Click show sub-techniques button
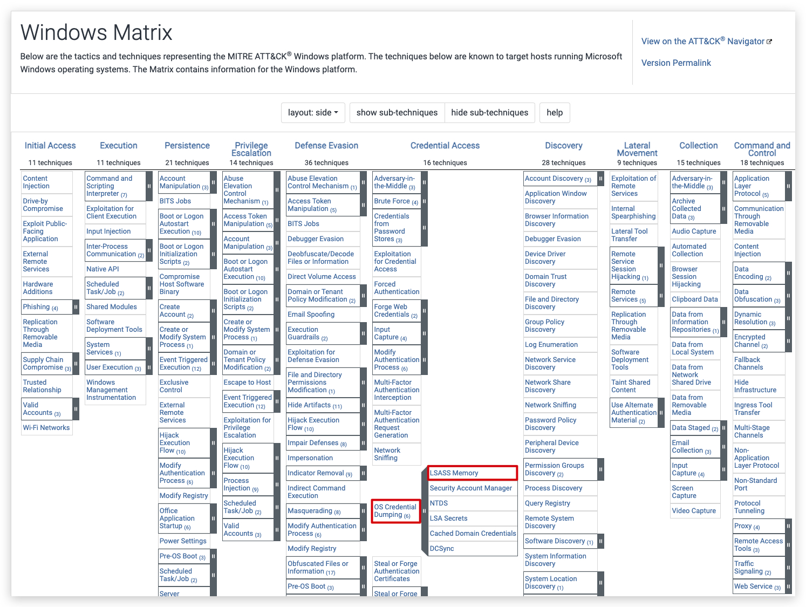This screenshot has height=607, width=806. pos(397,113)
